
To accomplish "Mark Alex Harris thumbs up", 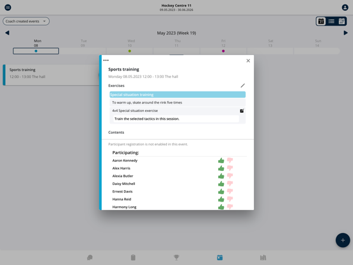I will (x=221, y=168).
